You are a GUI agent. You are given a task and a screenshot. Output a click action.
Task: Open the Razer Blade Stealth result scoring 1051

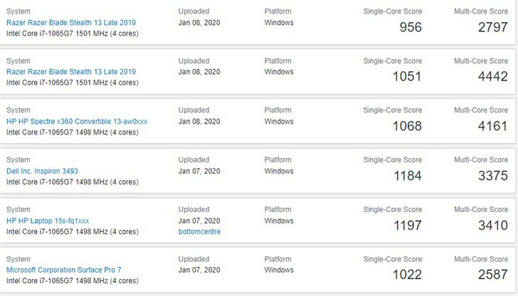click(x=70, y=72)
